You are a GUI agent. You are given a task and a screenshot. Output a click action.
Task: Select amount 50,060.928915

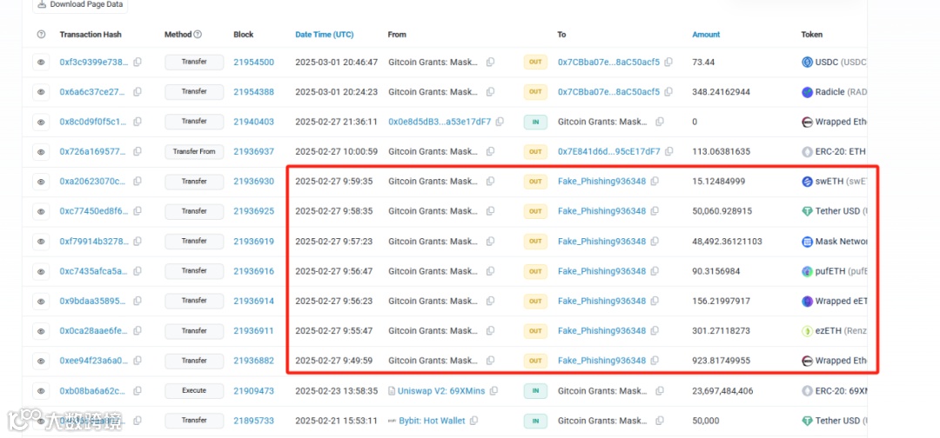(722, 211)
